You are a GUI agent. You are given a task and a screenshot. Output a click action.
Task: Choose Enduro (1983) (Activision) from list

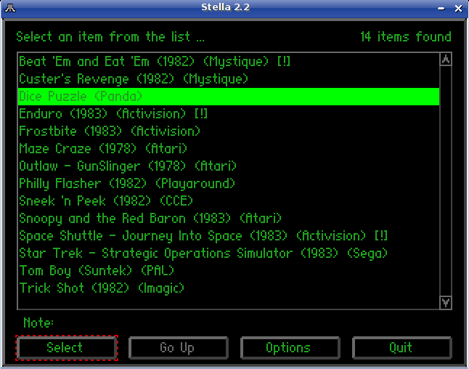click(229, 114)
